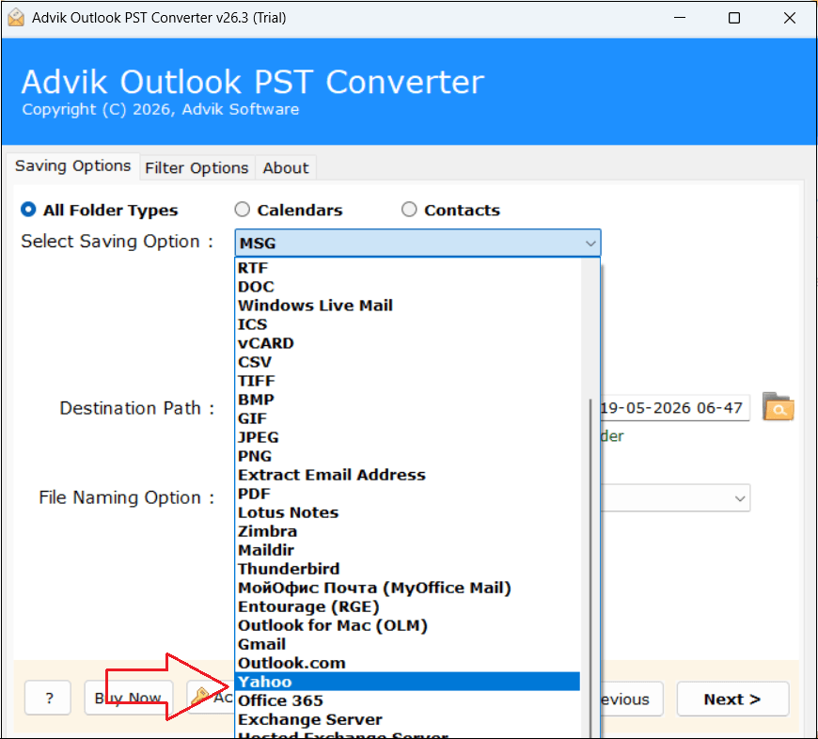Choose GIF from the list
The height and width of the screenshot is (739, 818).
(408, 418)
